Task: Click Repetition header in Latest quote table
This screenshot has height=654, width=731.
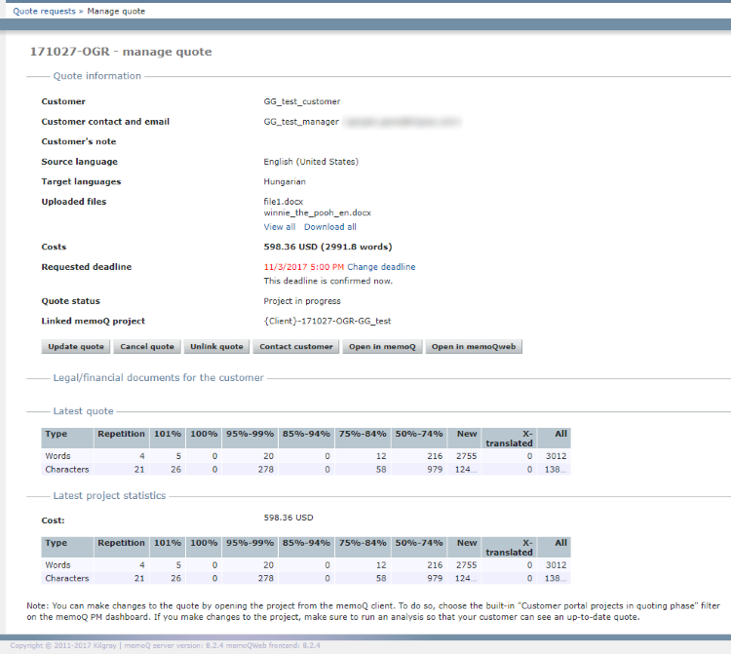Action: coord(122,434)
